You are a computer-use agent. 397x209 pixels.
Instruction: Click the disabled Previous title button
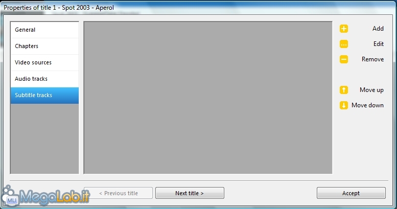tap(118, 193)
